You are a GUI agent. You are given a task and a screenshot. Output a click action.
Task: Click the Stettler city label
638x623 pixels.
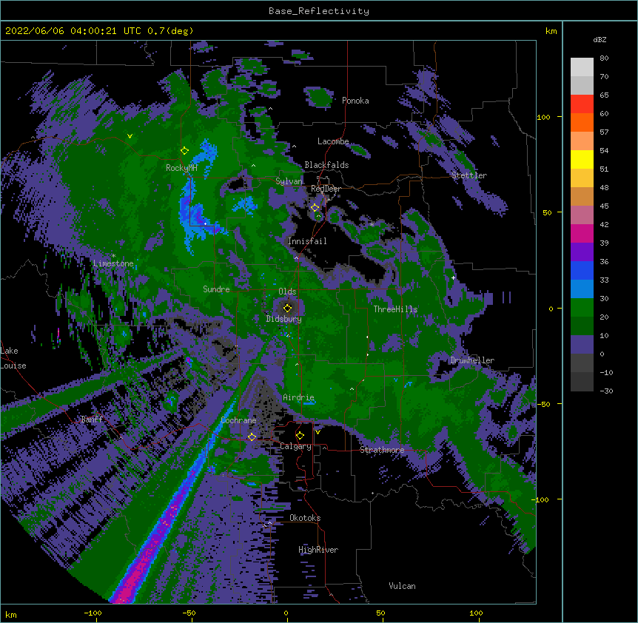coord(469,175)
